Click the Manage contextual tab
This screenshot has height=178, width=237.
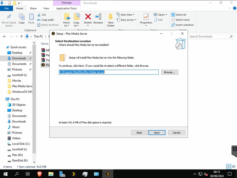pyautogui.click(x=67, y=3)
